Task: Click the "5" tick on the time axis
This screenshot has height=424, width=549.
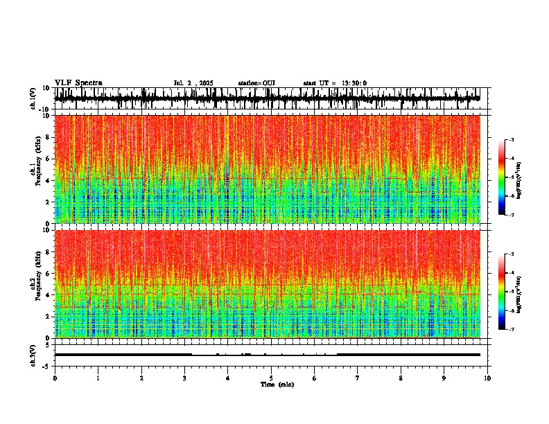Action: coord(271,378)
